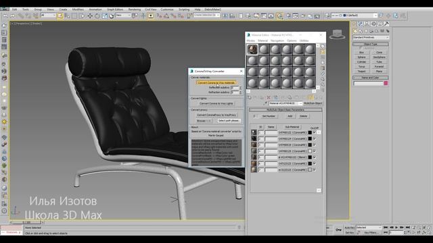Viewport: 433px width, 243px height.
Task: Open Material Editor Utilities menu
Action: click(304, 40)
